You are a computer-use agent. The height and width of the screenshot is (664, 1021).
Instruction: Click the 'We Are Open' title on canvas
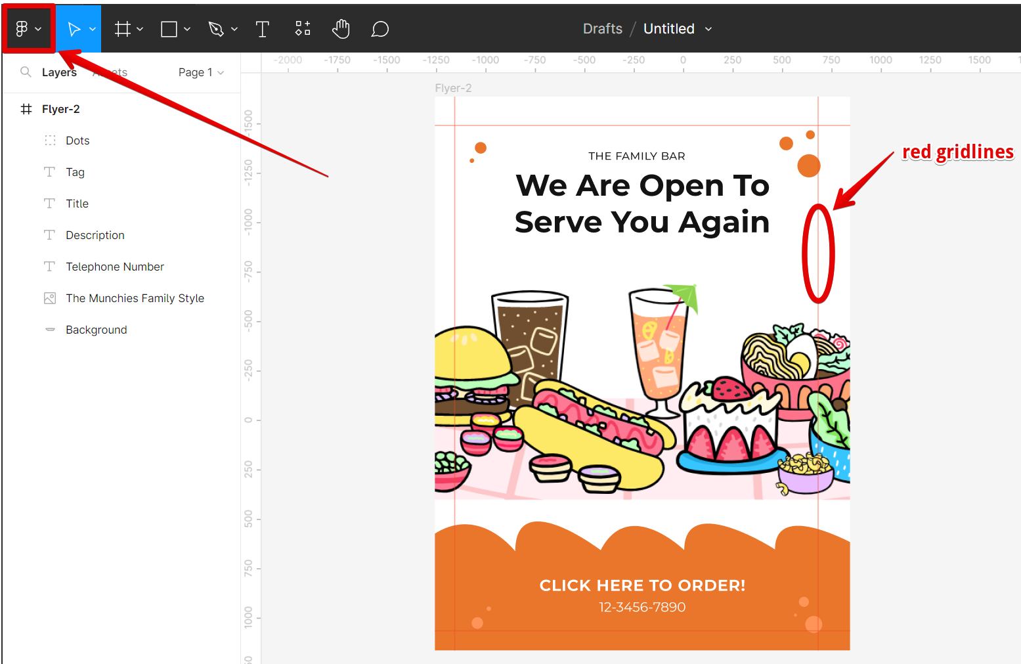point(641,204)
